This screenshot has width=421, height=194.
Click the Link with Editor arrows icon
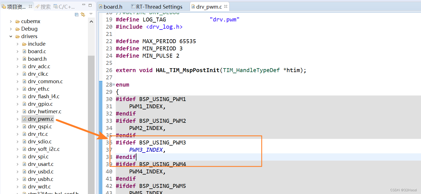[83, 15]
